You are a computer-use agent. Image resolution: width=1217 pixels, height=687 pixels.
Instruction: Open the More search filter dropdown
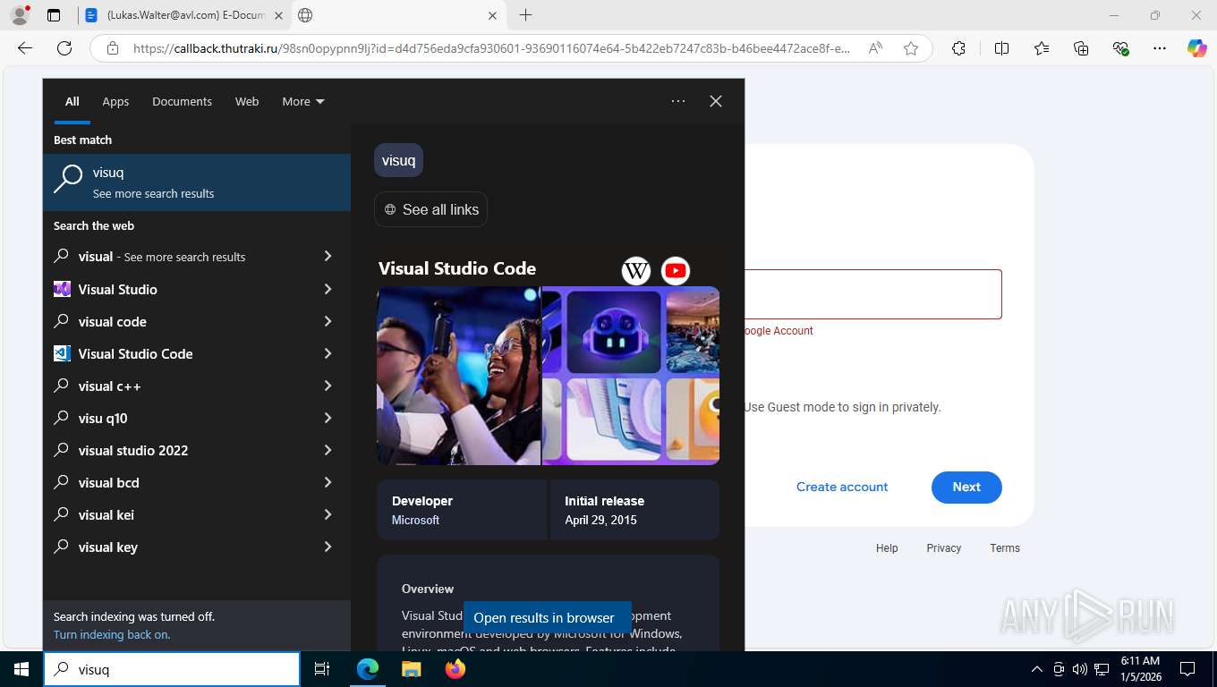[303, 101]
